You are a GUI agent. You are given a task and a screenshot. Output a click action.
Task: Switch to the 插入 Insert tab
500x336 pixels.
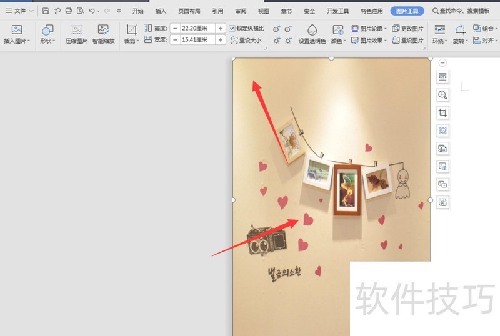pos(161,11)
